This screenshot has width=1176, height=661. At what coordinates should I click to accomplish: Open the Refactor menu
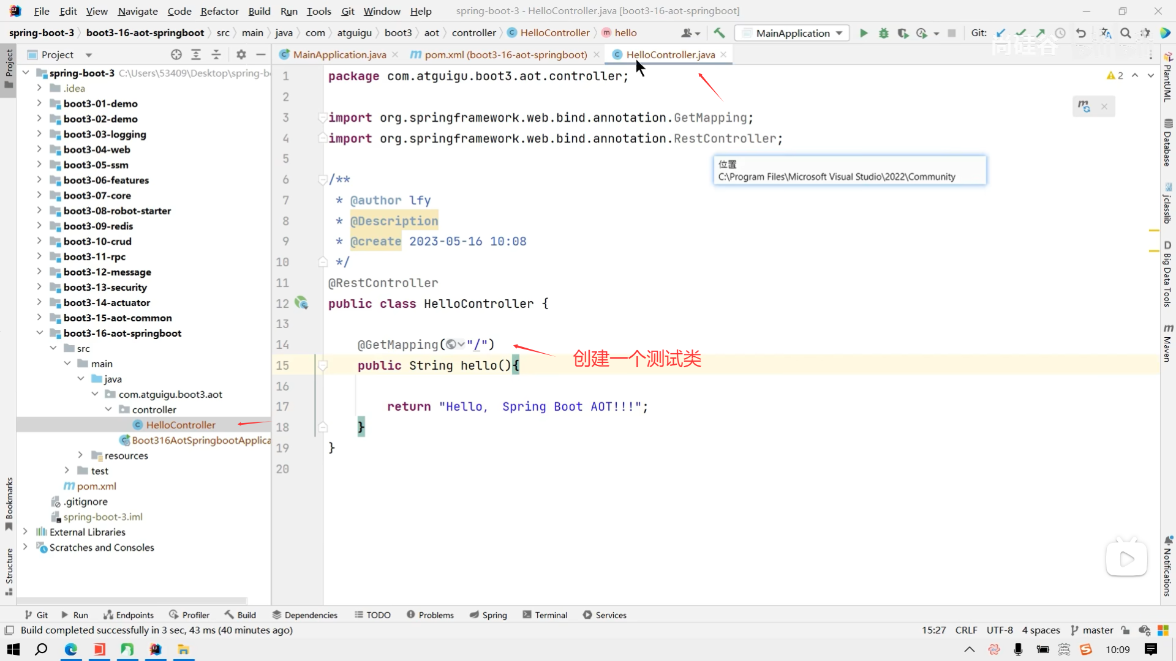[x=219, y=11]
